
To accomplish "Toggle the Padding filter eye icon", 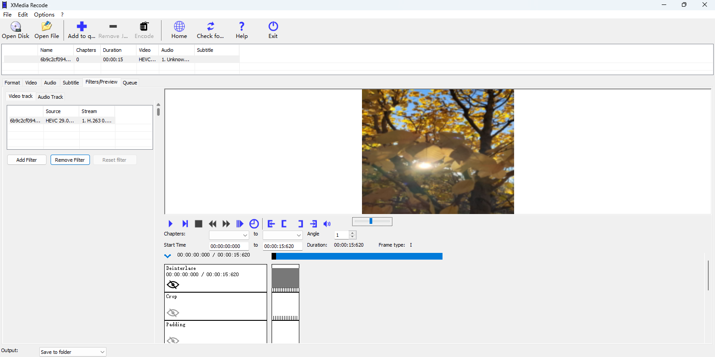I will point(173,340).
